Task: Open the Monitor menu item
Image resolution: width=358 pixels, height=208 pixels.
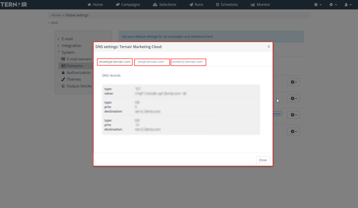Action: [260, 5]
